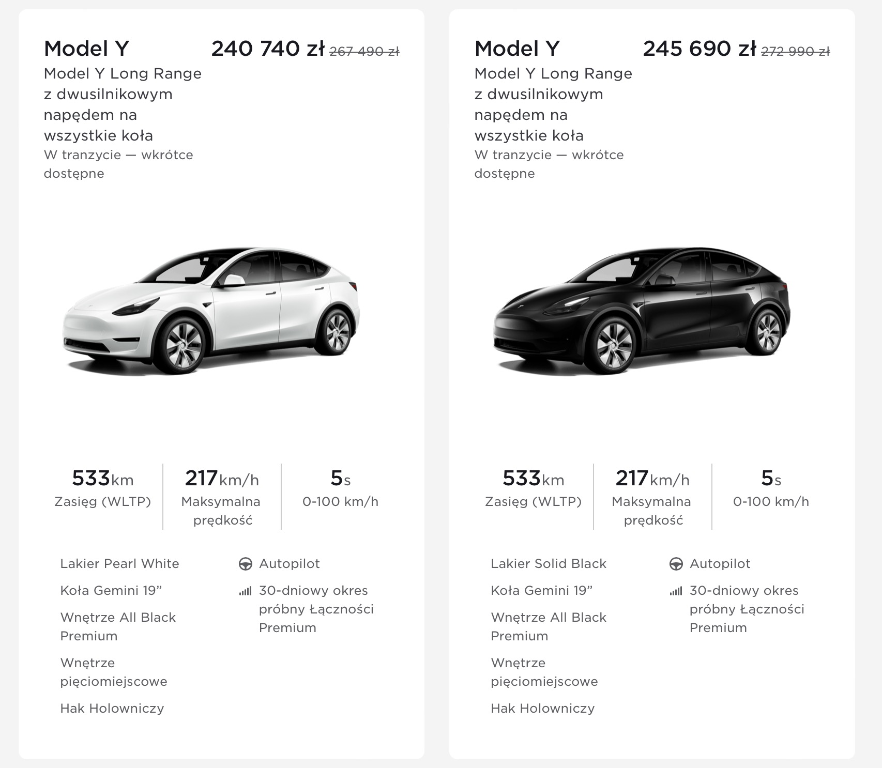The image size is (882, 768).
Task: Click the connectivity signal bars icon on white car card
Action: [x=245, y=591]
